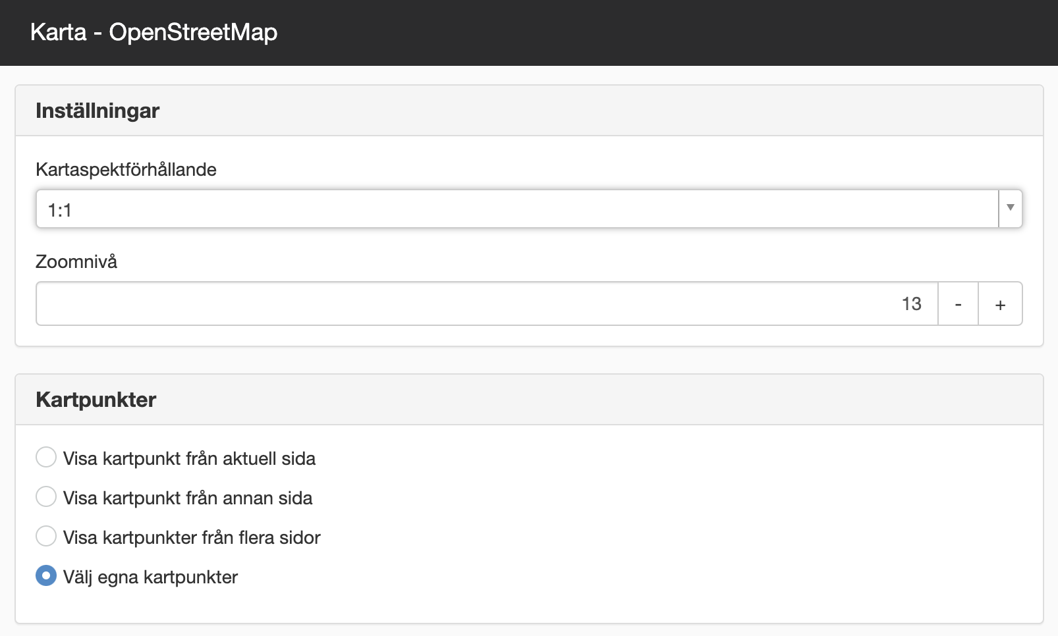
Task: Focus the Zoomnivå input field showing 13
Action: pos(487,304)
